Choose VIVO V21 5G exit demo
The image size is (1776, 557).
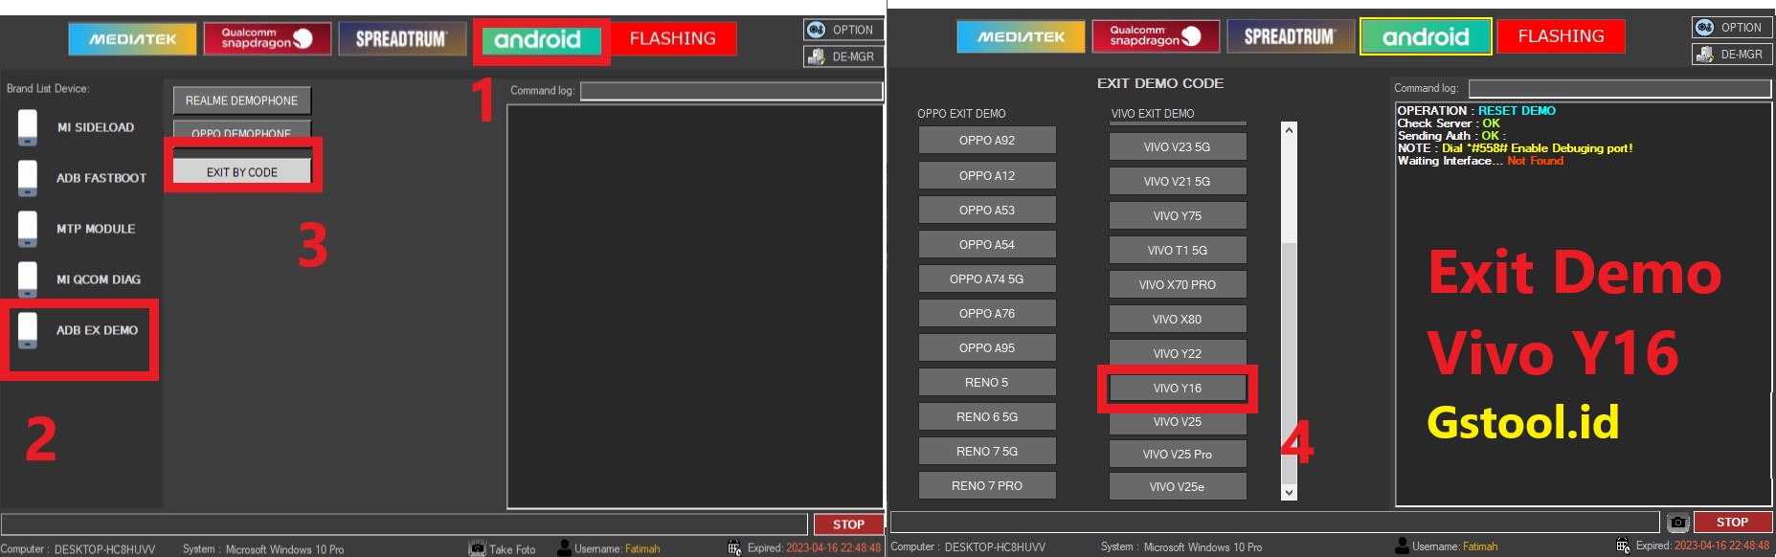pos(1178,181)
